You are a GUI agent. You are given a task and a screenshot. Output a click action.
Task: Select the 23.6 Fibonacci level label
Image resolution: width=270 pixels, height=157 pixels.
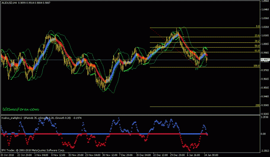257,35
